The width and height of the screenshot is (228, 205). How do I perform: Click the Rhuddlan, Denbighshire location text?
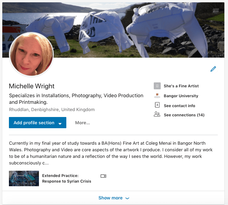click(52, 109)
